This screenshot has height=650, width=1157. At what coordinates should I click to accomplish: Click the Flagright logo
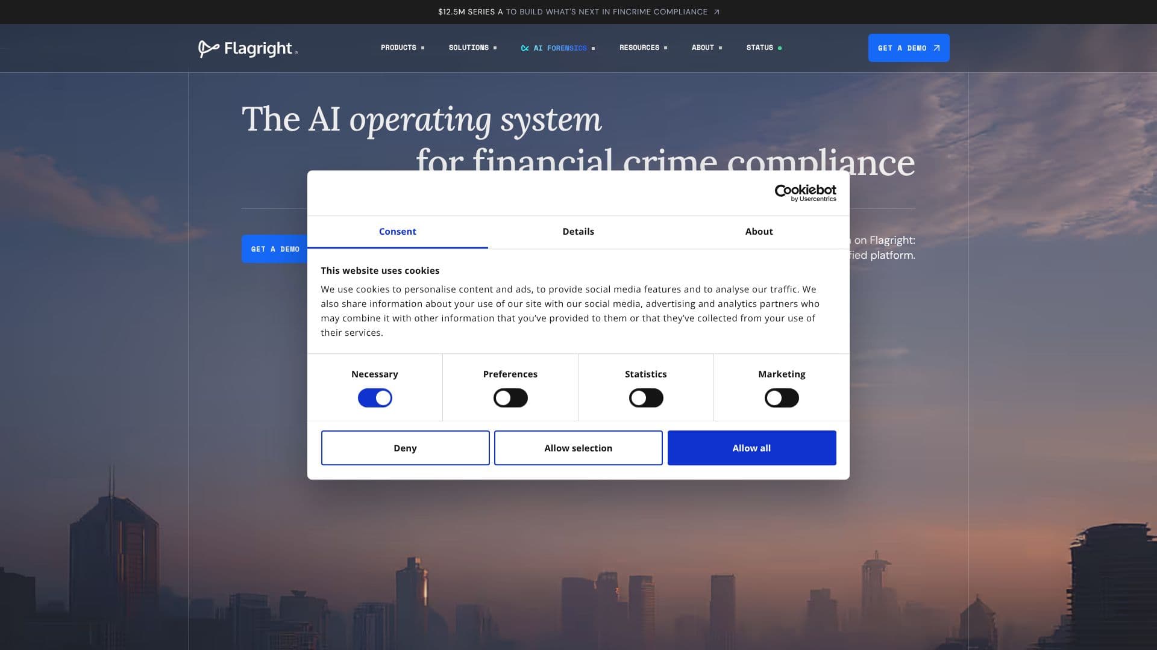[x=248, y=48]
